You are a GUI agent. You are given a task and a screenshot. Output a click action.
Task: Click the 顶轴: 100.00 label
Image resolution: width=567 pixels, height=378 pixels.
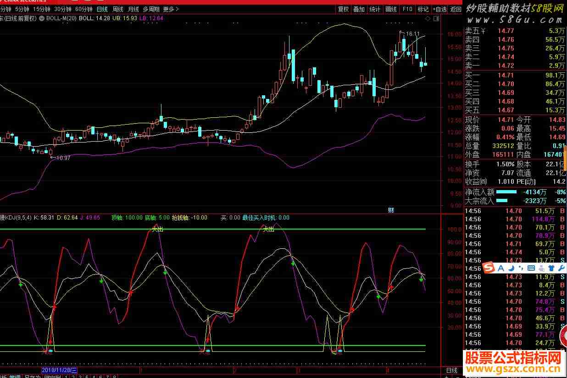(127, 218)
